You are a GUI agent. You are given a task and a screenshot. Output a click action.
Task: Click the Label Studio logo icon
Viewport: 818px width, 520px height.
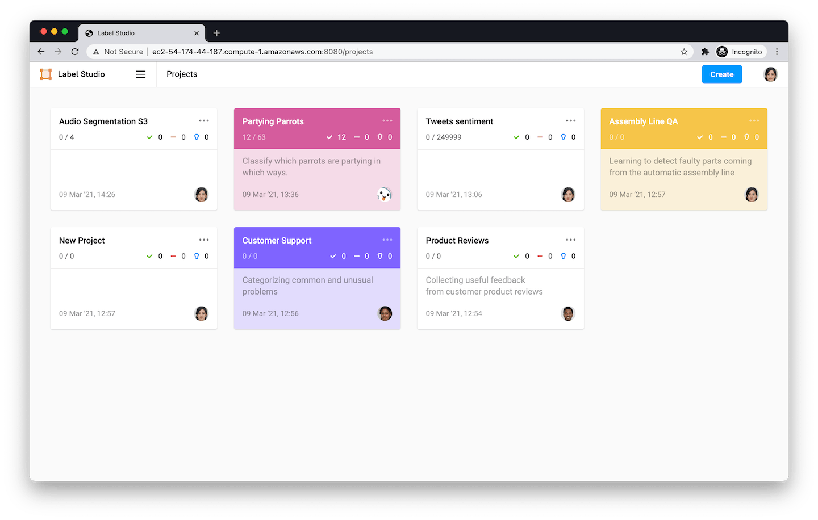[x=46, y=74]
